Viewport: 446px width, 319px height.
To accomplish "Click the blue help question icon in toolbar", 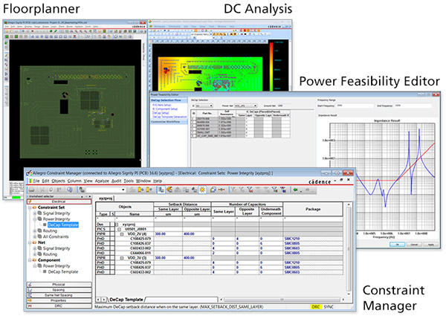I will coord(70,190).
